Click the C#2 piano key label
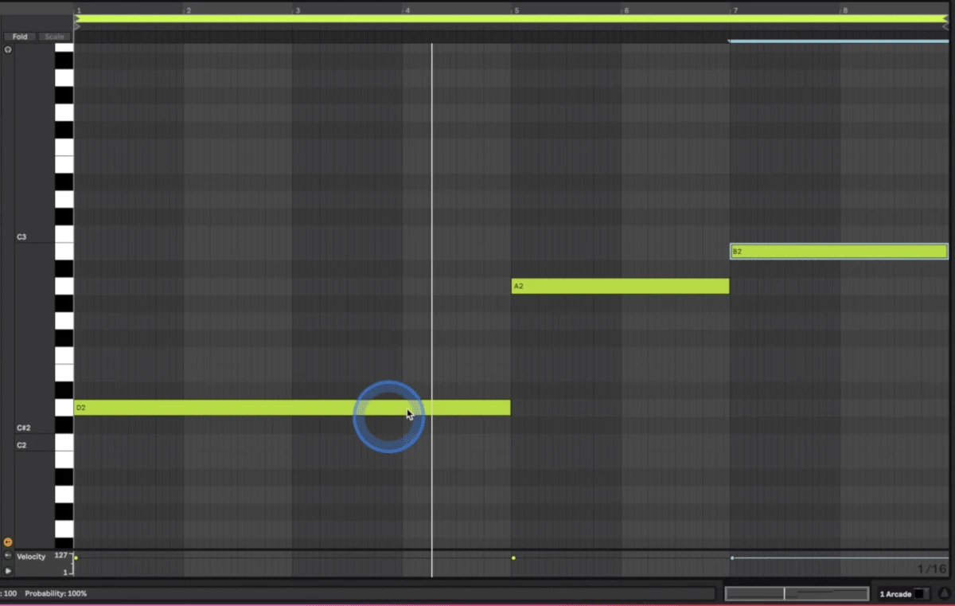955x606 pixels. pyautogui.click(x=23, y=428)
